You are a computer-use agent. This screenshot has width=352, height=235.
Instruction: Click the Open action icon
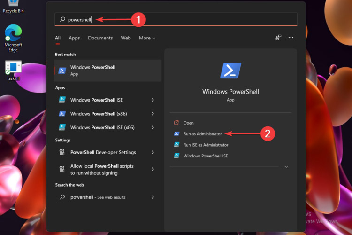click(176, 123)
